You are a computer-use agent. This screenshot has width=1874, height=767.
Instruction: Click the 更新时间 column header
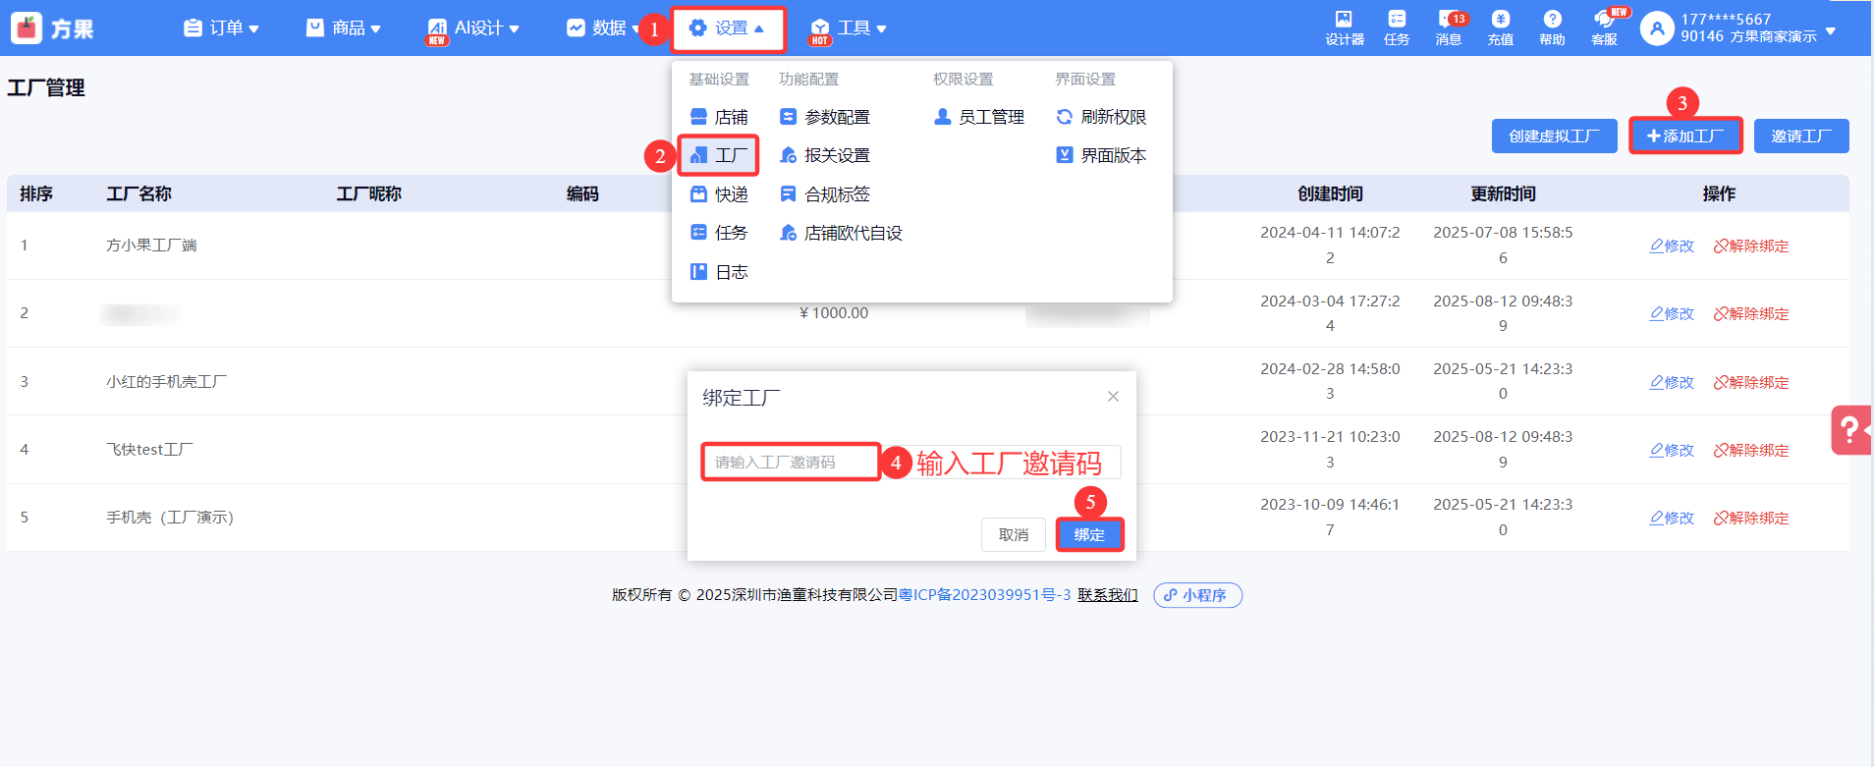click(x=1503, y=194)
